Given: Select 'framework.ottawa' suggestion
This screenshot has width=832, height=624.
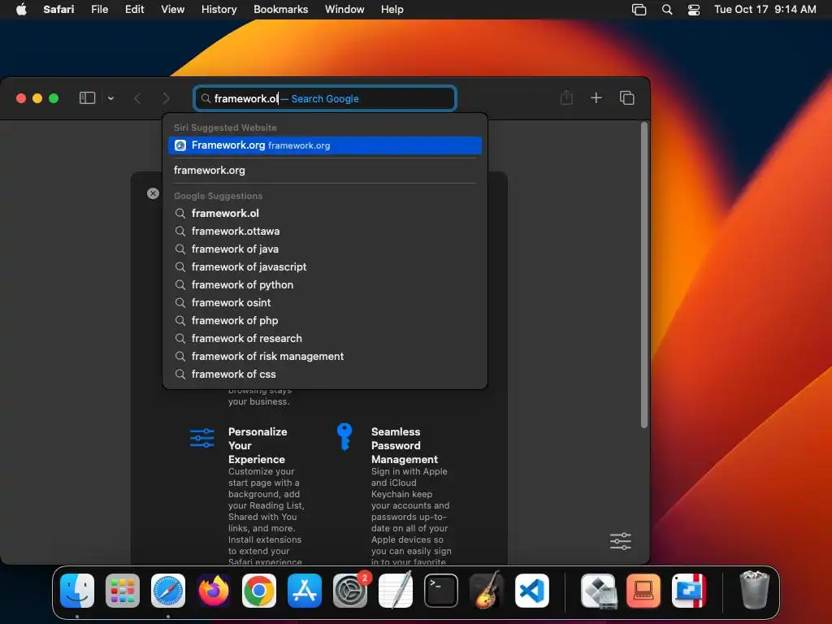Looking at the screenshot, I should (325, 232).
